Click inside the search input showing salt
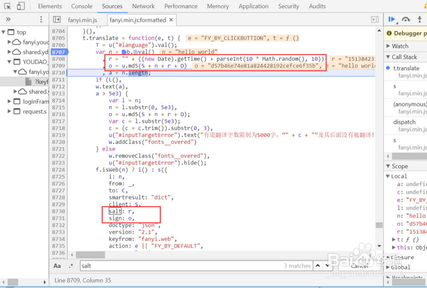The image size is (427, 288). point(171,265)
